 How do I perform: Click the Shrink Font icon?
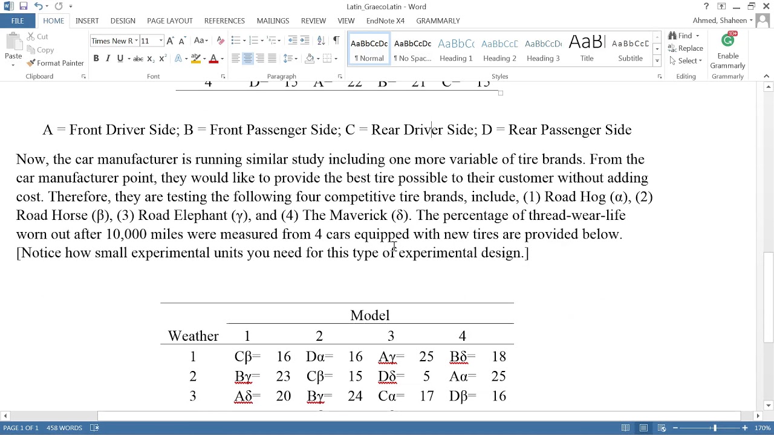click(181, 40)
